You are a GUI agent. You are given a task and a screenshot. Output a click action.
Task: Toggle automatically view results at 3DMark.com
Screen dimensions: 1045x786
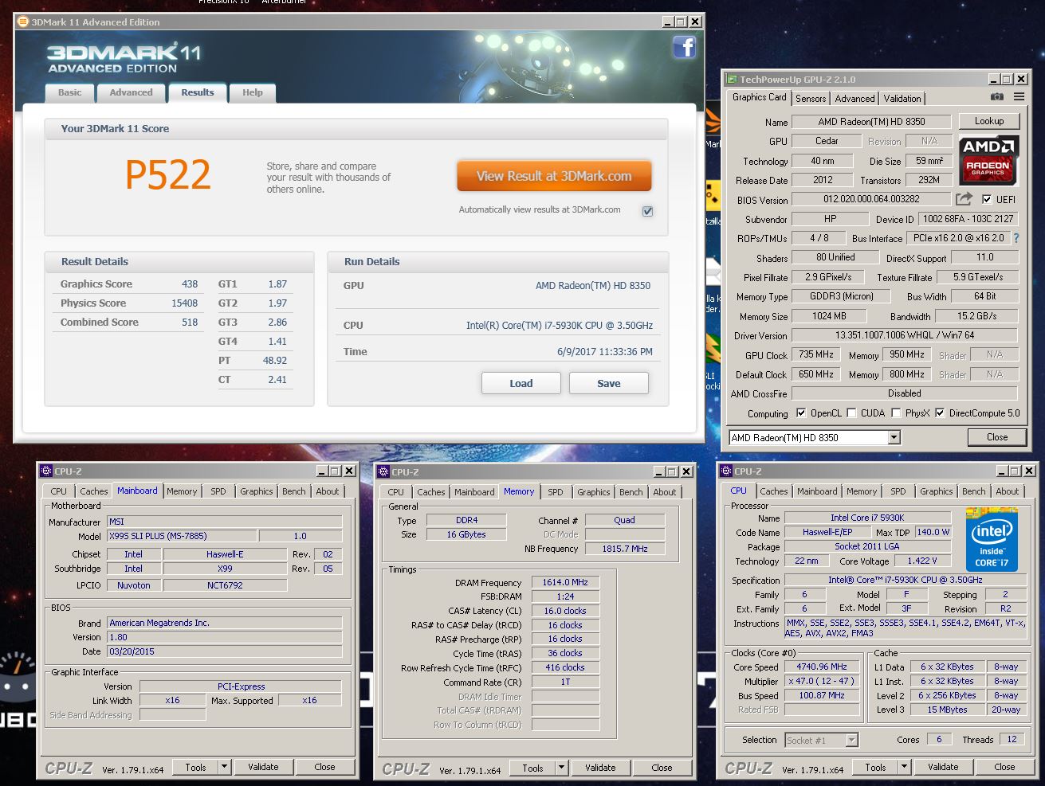[x=647, y=210]
